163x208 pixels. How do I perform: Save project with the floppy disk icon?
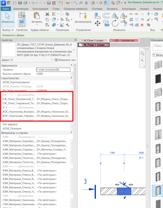coord(20,3)
